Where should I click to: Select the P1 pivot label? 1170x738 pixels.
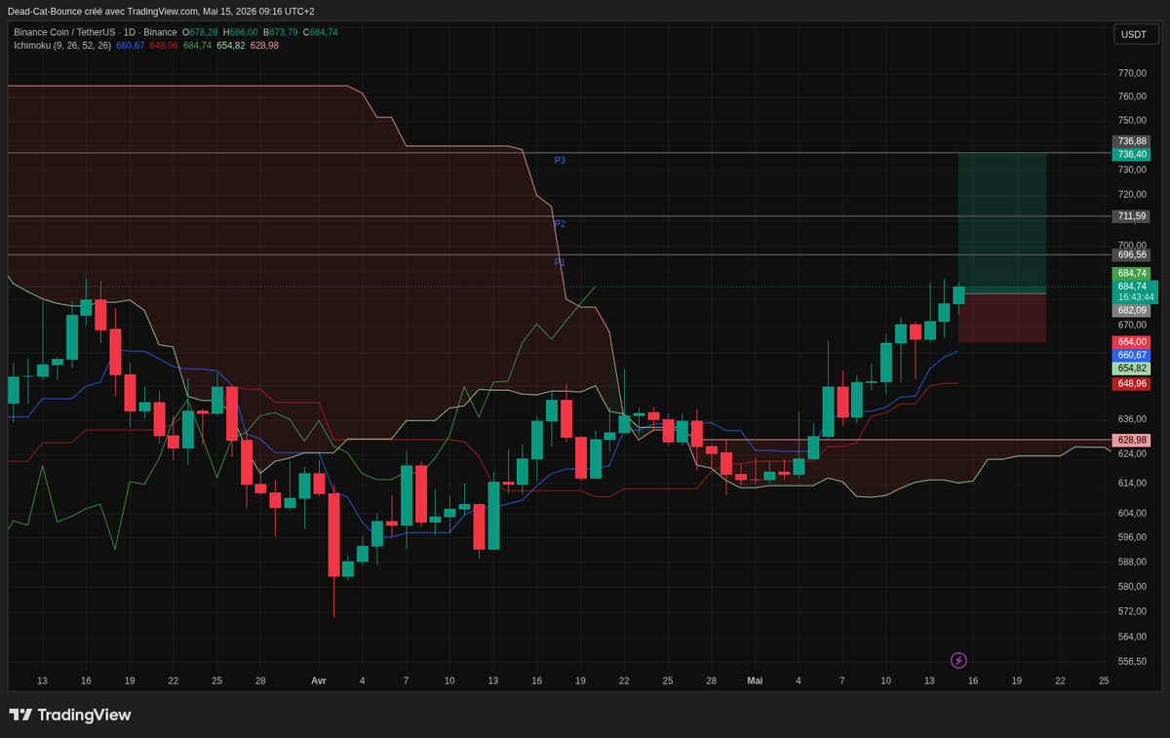tap(560, 262)
